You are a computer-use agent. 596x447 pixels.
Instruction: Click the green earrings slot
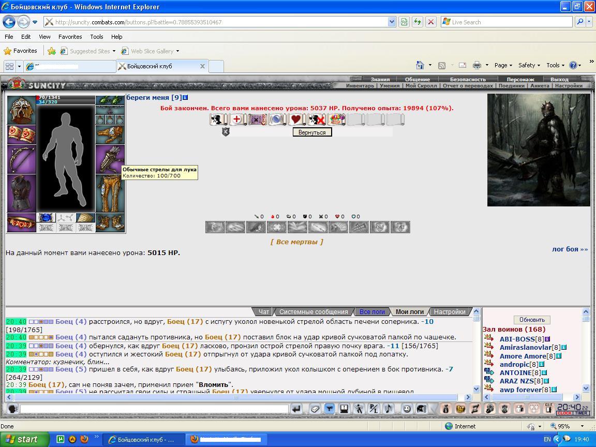click(110, 100)
